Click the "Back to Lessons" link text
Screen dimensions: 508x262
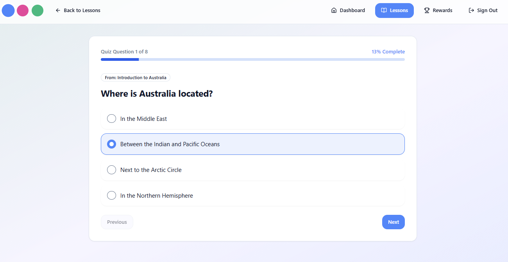[82, 11]
